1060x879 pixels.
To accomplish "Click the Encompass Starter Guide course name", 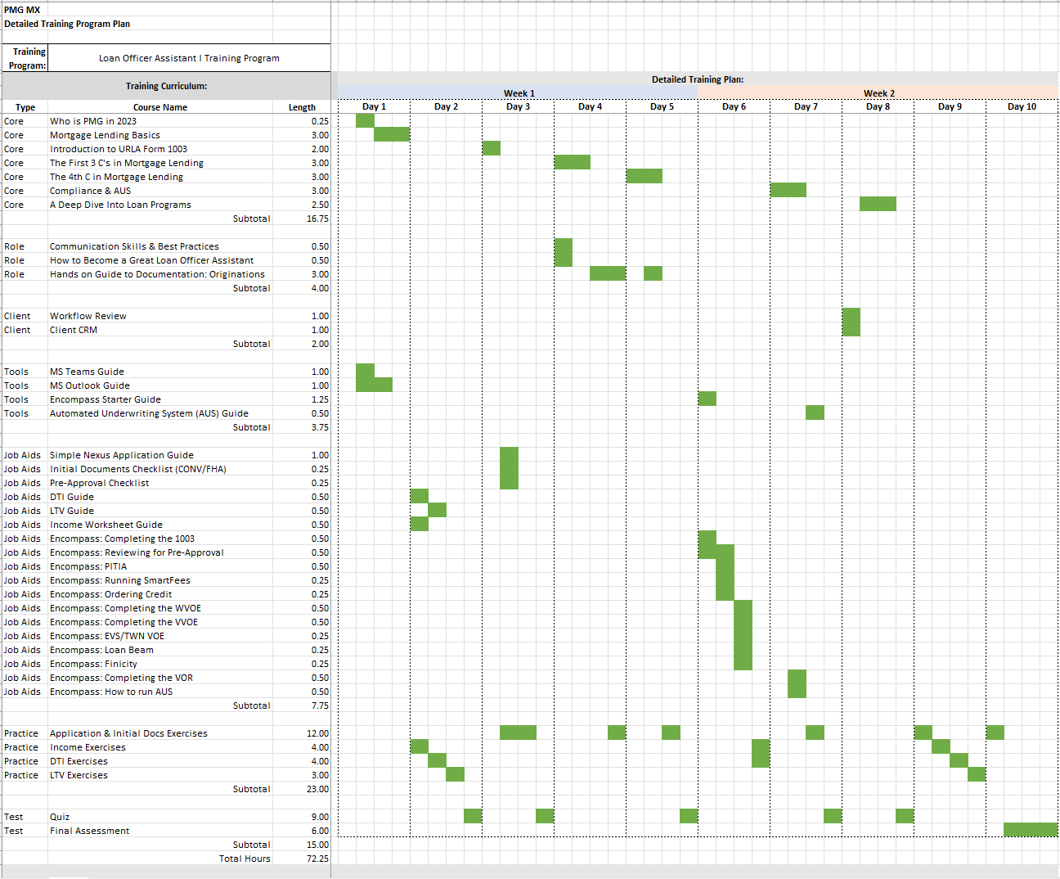I will pos(106,399).
